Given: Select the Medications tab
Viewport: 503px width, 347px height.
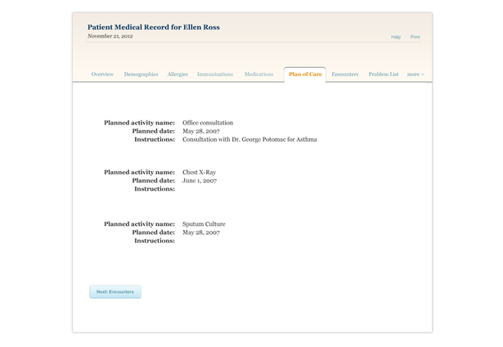Looking at the screenshot, I should tap(259, 74).
